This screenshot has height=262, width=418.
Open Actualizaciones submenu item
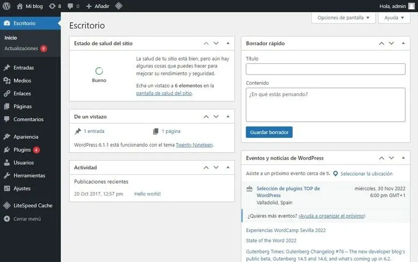21,48
